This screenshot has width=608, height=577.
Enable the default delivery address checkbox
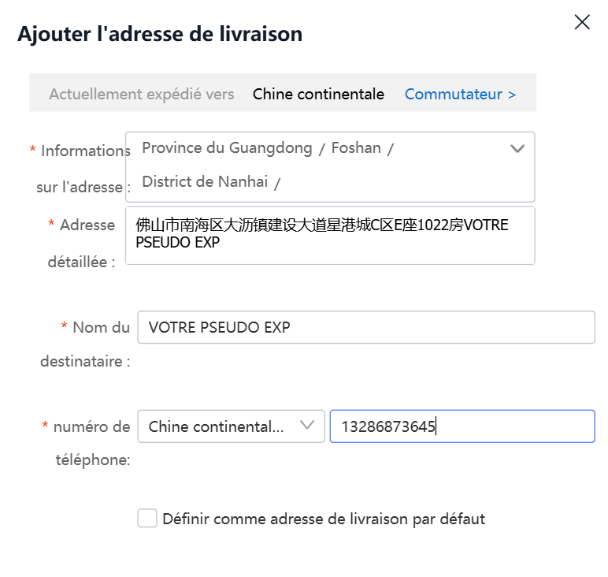point(147,518)
